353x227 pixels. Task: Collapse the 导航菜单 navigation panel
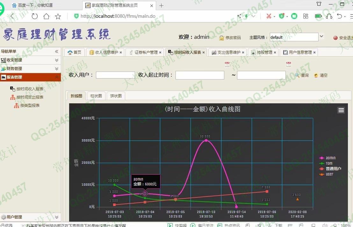57,52
